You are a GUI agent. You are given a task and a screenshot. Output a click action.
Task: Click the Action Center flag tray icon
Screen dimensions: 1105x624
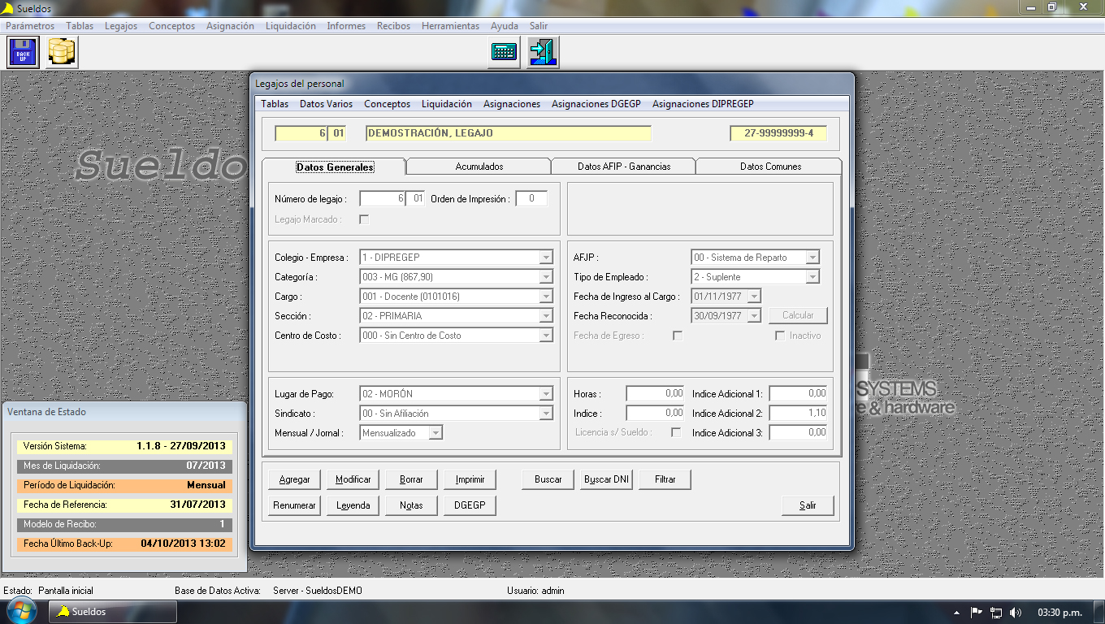click(977, 612)
